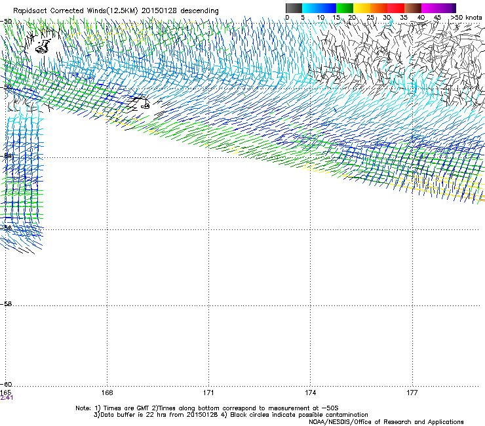Click the yellow 20-25 knots legend color
The image size is (485, 426).
[362, 8]
